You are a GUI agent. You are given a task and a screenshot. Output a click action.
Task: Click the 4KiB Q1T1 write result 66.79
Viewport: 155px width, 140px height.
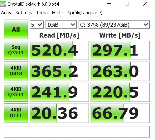pos(120,113)
